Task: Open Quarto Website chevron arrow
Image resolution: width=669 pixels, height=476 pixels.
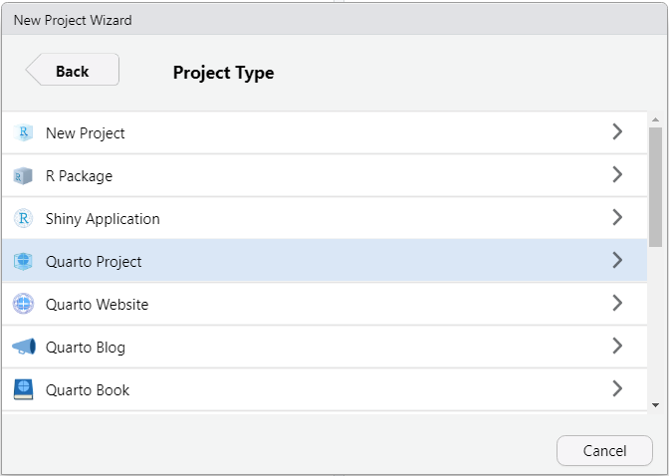Action: pyautogui.click(x=617, y=303)
